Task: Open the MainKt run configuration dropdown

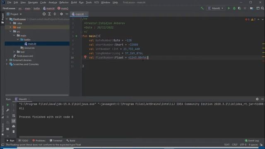Action: 216,8
